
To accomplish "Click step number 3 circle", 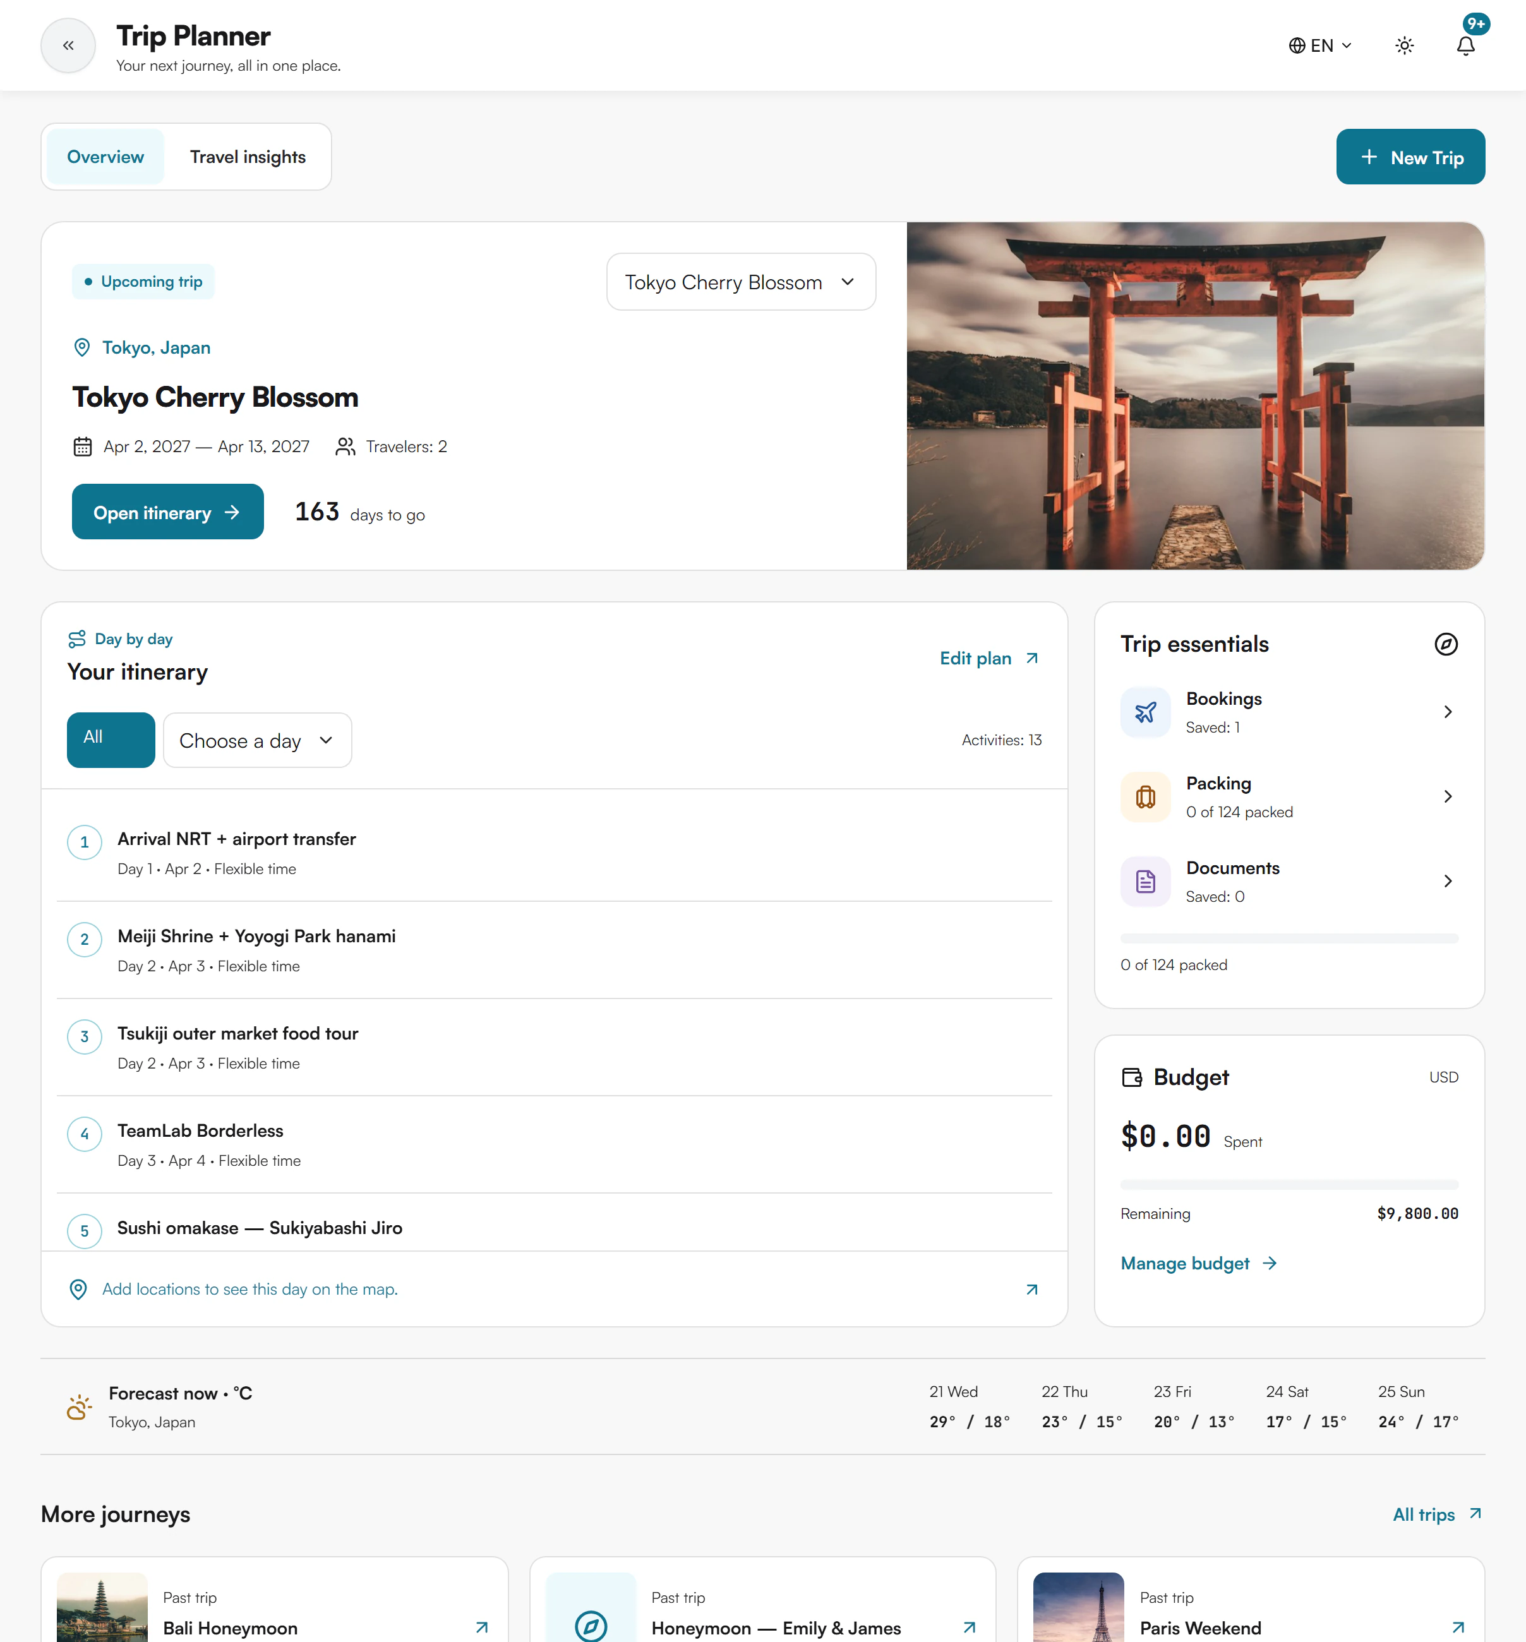I will [84, 1037].
